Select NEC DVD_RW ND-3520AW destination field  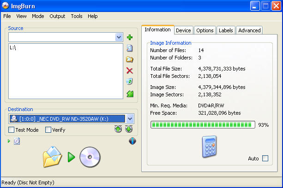(67, 119)
